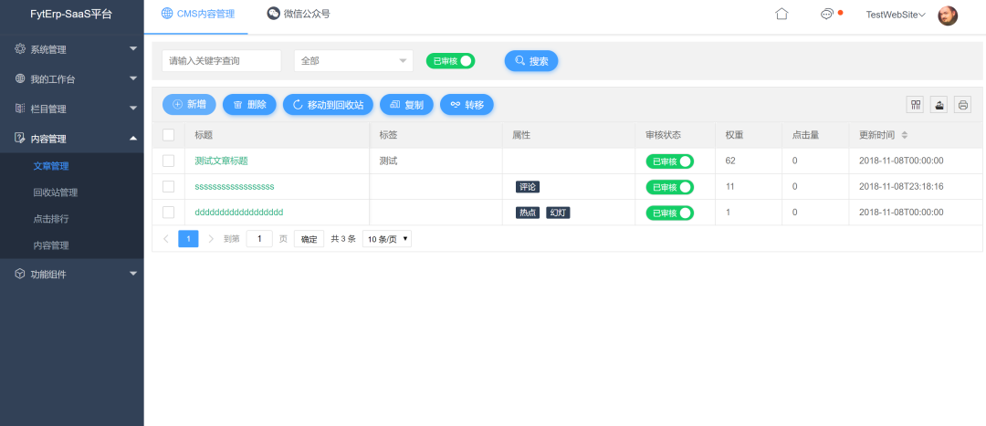
Task: Open the 10 条/页 page size dropdown
Action: tap(387, 239)
